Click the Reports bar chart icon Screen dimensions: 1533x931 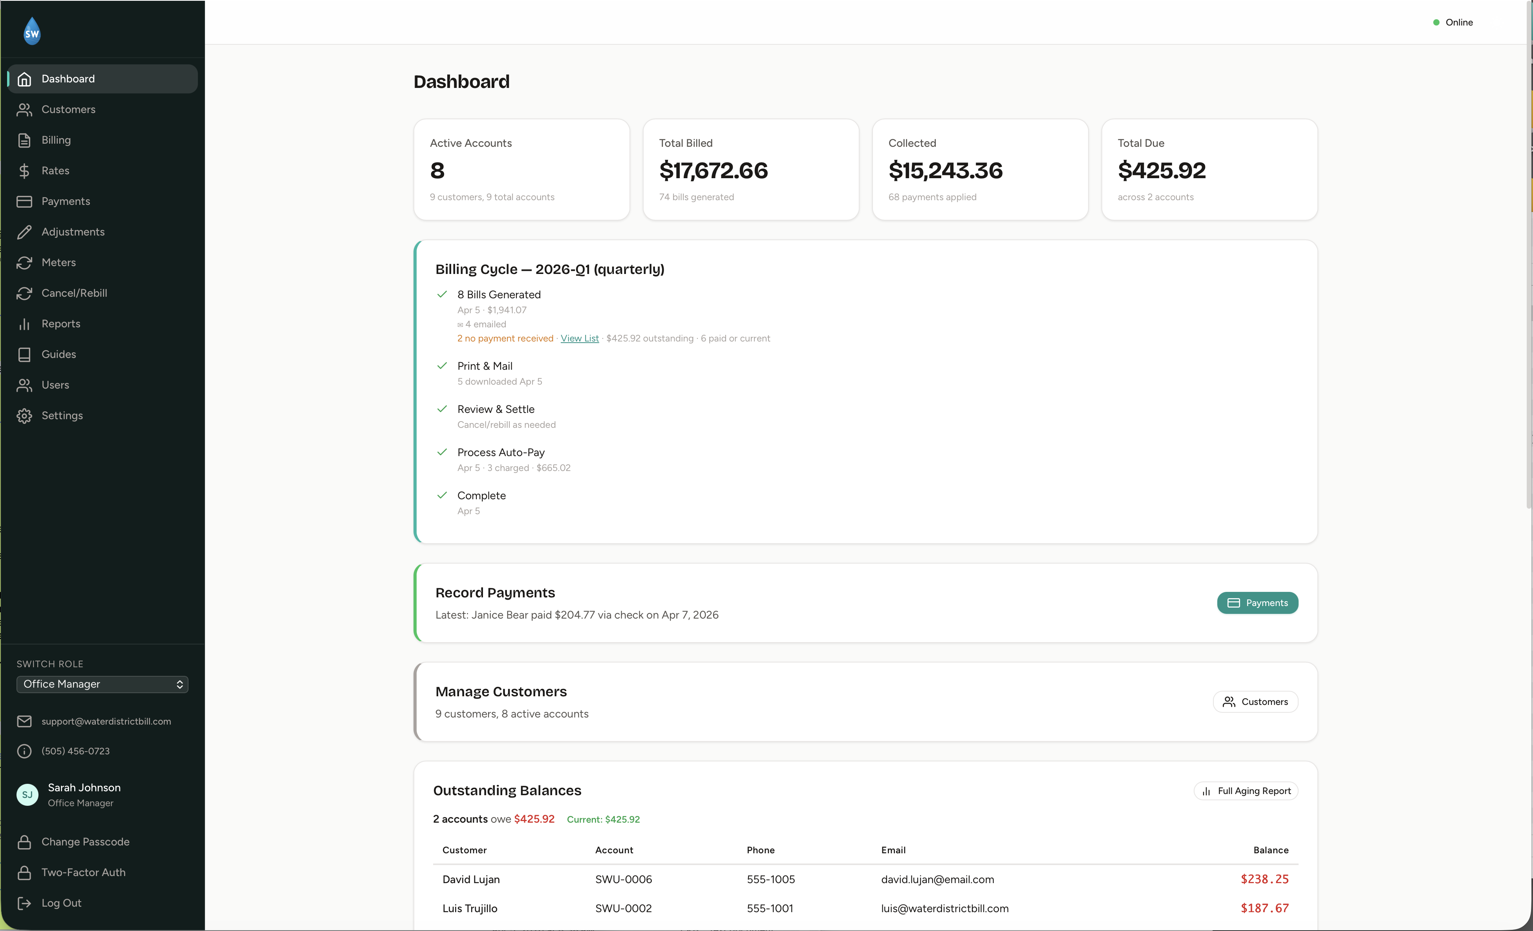(24, 324)
